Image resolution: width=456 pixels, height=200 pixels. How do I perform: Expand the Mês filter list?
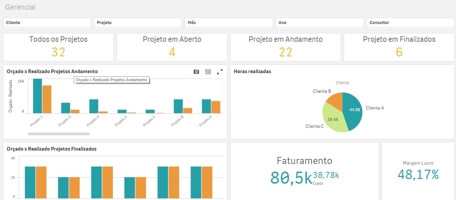pos(229,23)
